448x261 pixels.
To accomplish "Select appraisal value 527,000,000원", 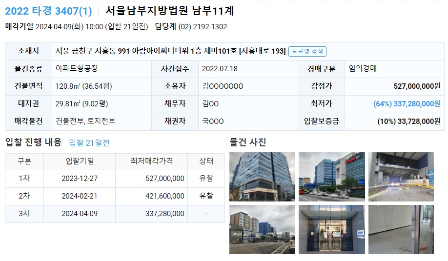I will [417, 86].
